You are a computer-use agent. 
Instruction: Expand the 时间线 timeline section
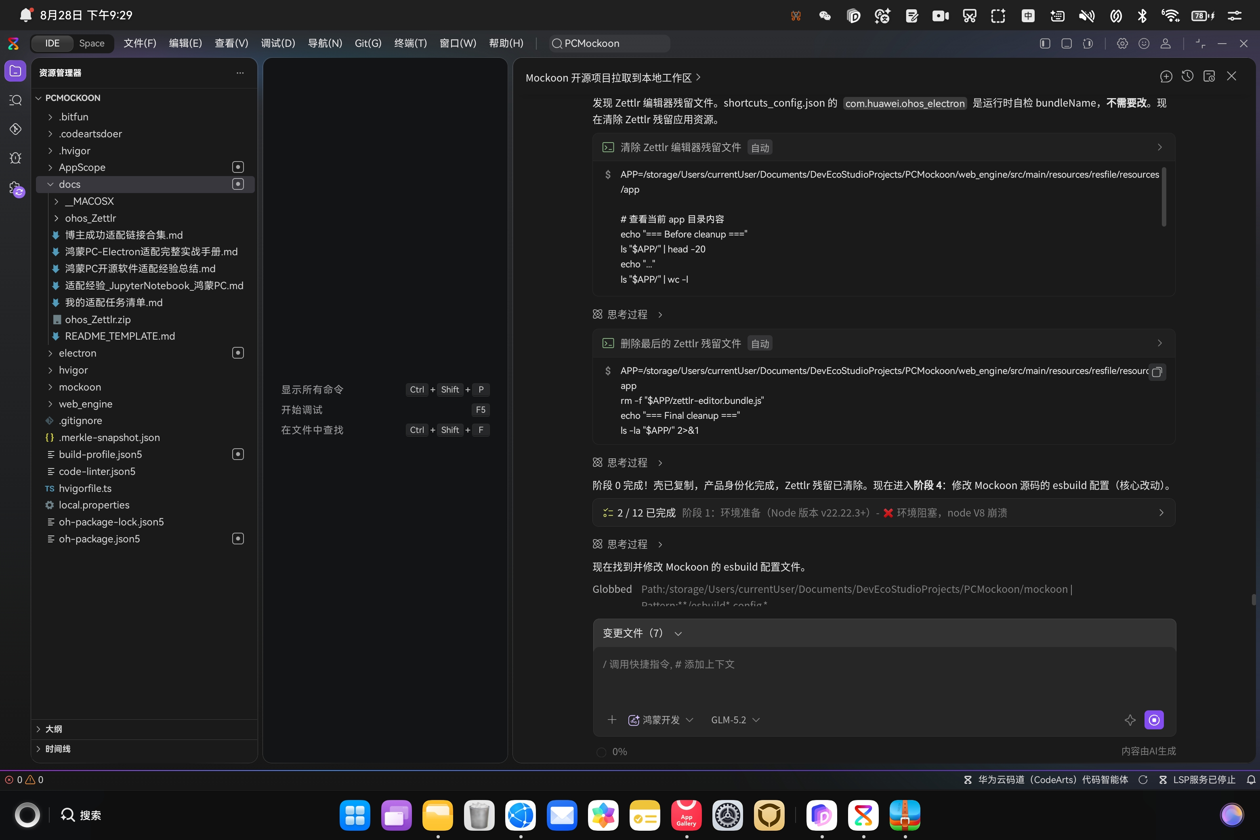[145, 749]
